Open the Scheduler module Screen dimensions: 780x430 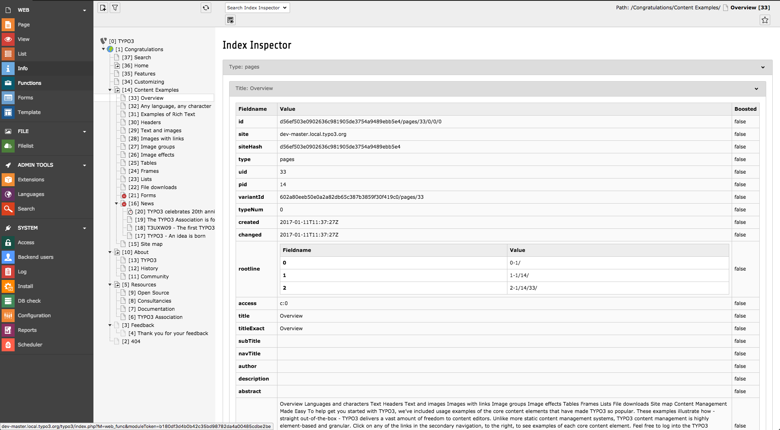(30, 345)
